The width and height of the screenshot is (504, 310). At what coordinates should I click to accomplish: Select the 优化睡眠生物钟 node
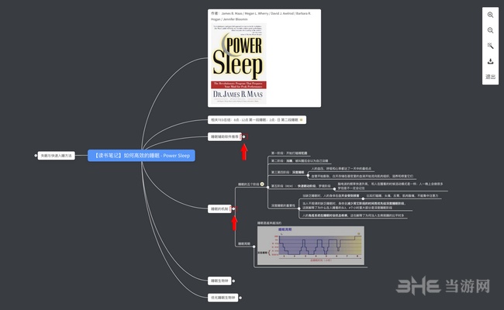point(223,298)
